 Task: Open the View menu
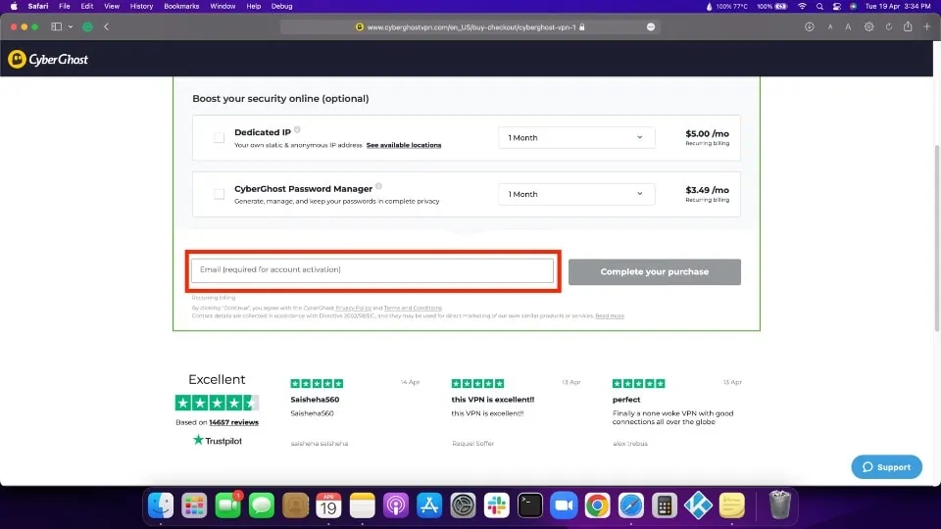tap(112, 7)
